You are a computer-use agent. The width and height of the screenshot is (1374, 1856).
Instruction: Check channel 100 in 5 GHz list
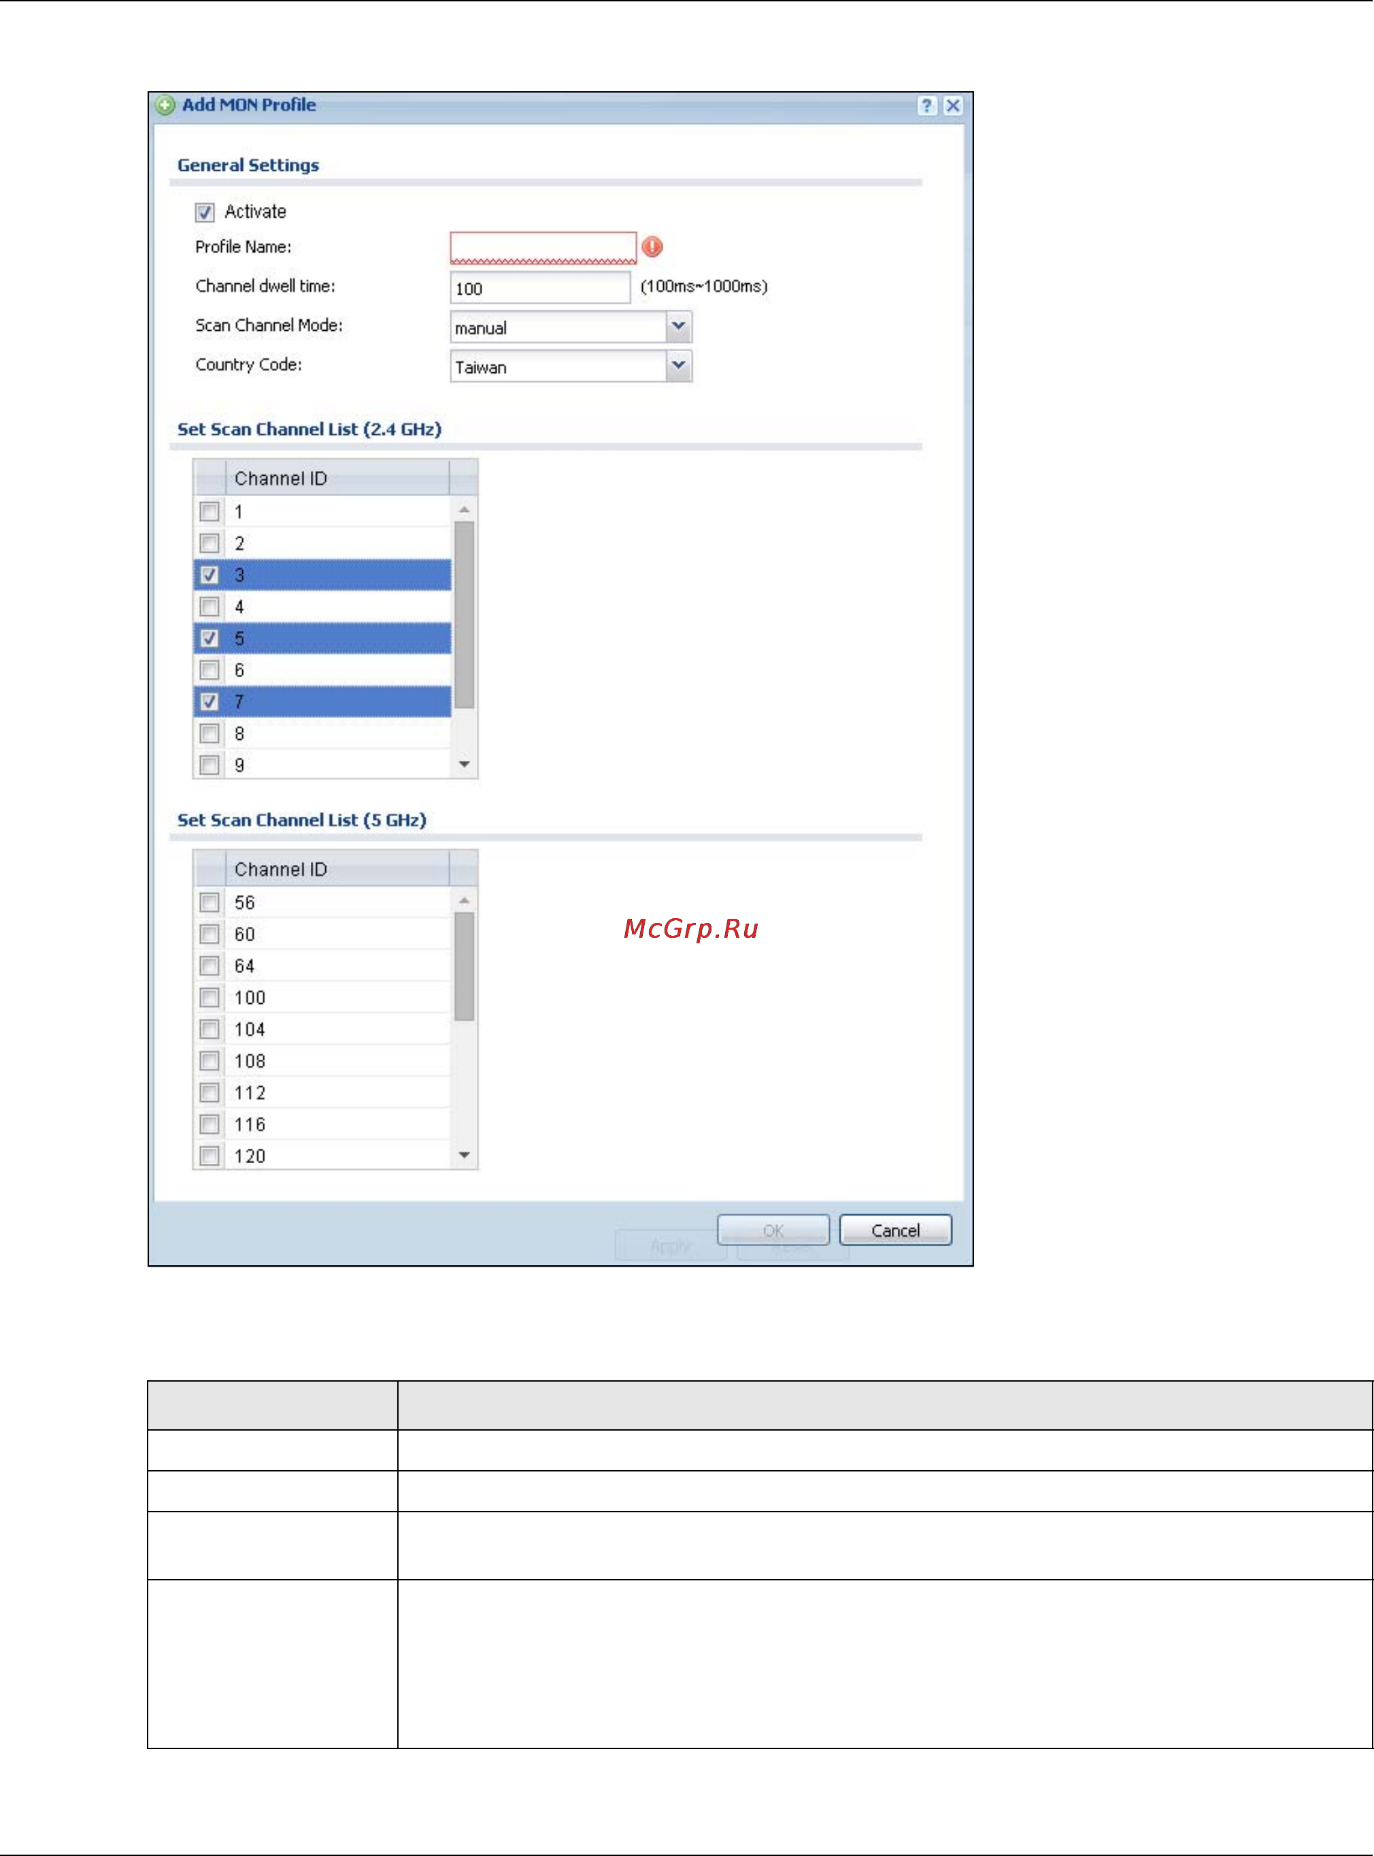tap(210, 997)
